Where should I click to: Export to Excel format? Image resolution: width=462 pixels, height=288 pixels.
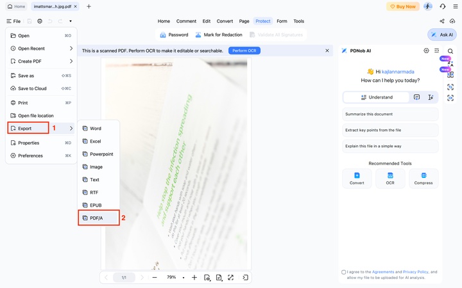99,141
